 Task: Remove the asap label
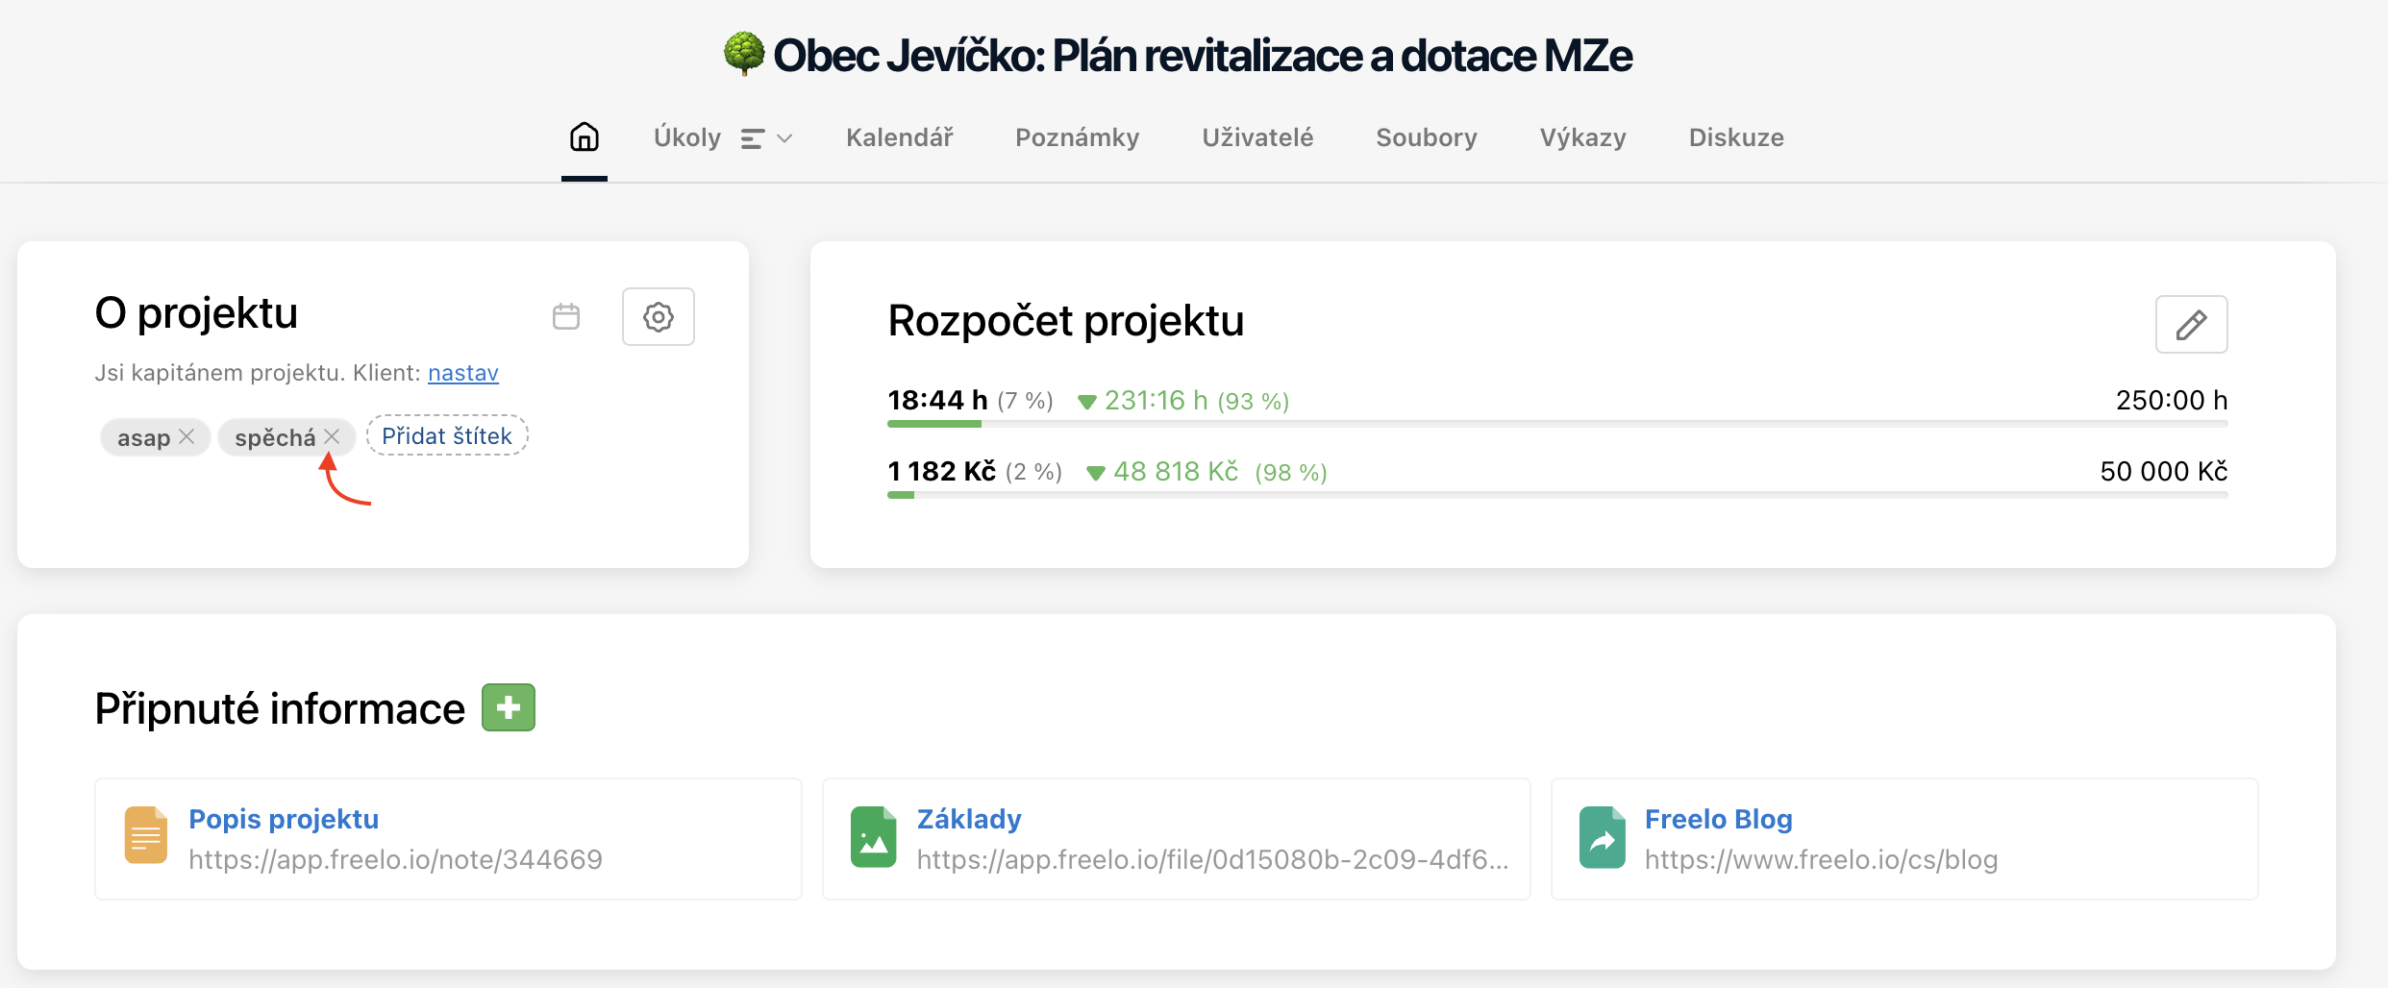187,436
